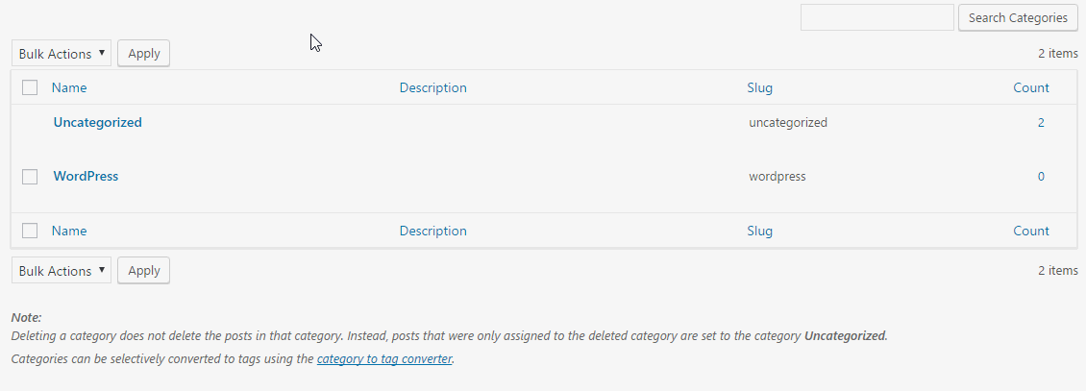The height and width of the screenshot is (391, 1086).
Task: Tick the select-all checkbox in table header
Action: click(30, 87)
